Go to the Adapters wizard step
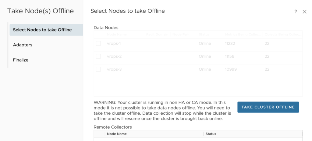This screenshot has width=312, height=141. click(x=23, y=45)
